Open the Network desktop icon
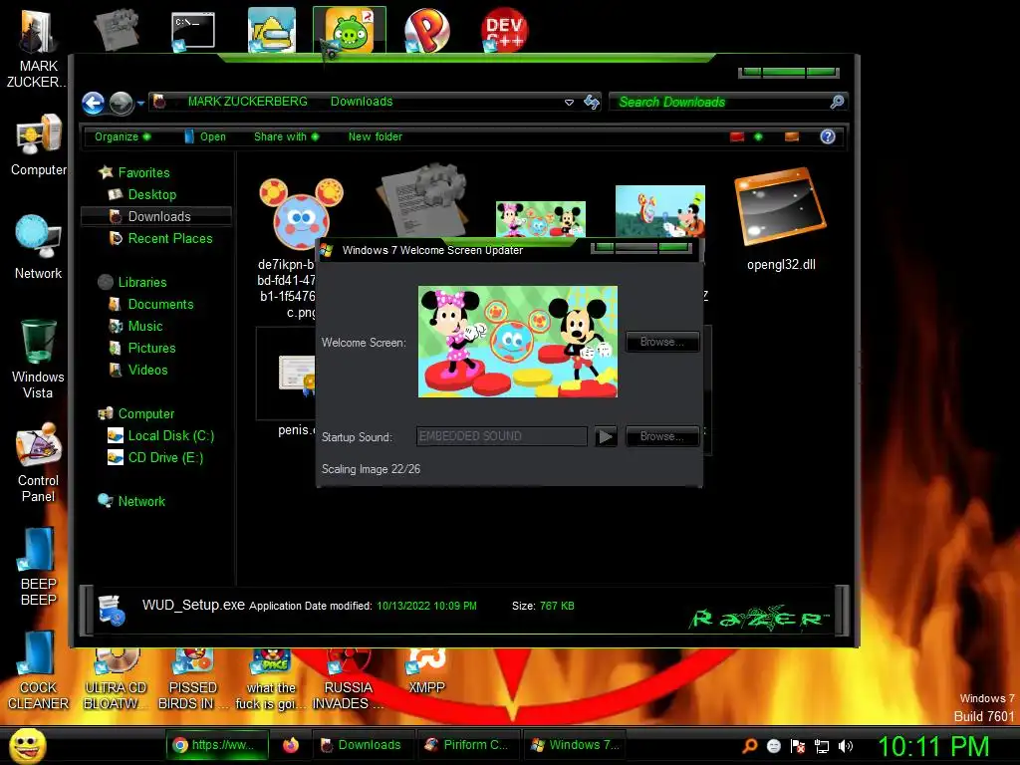The width and height of the screenshot is (1020, 765). (x=39, y=247)
